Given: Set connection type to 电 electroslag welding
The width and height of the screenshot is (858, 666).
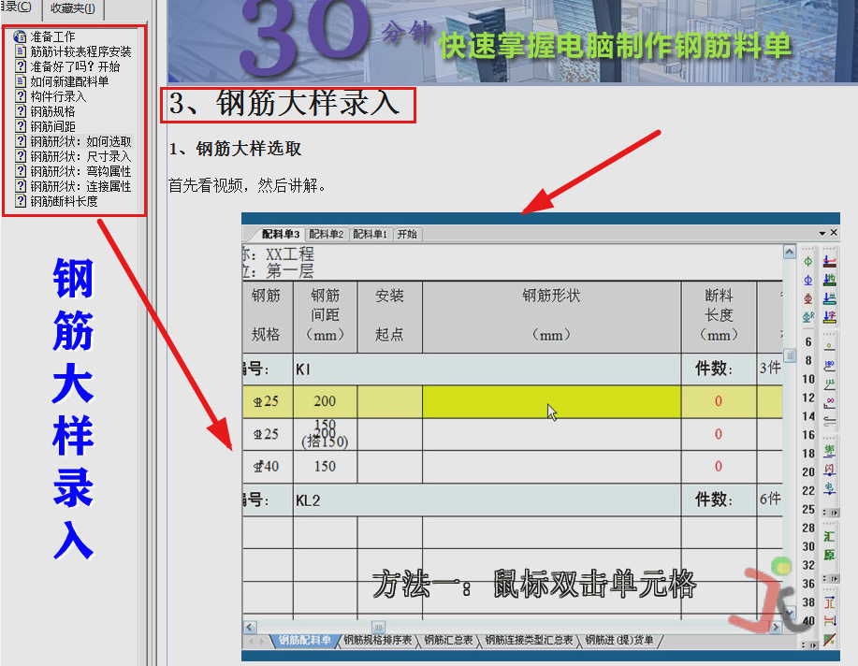Looking at the screenshot, I should click(x=830, y=488).
